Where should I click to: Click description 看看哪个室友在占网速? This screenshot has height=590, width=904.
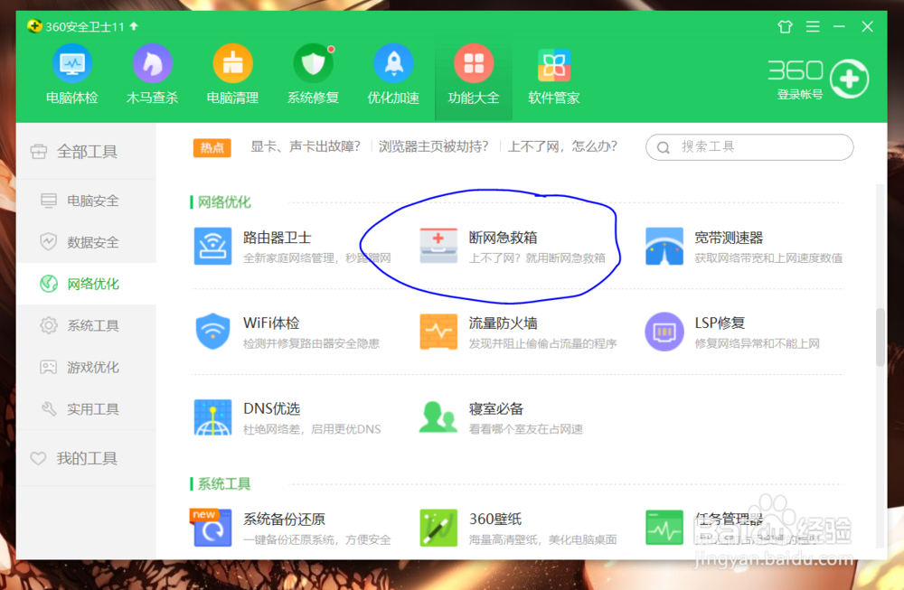(x=526, y=429)
